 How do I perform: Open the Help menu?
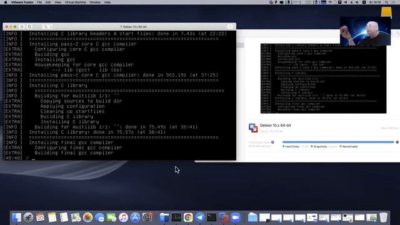[107, 2]
